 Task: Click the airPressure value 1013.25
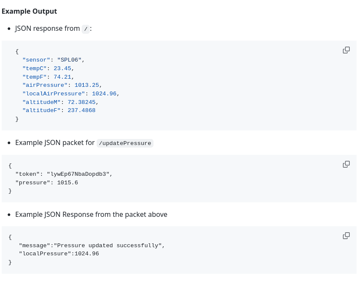(x=87, y=85)
